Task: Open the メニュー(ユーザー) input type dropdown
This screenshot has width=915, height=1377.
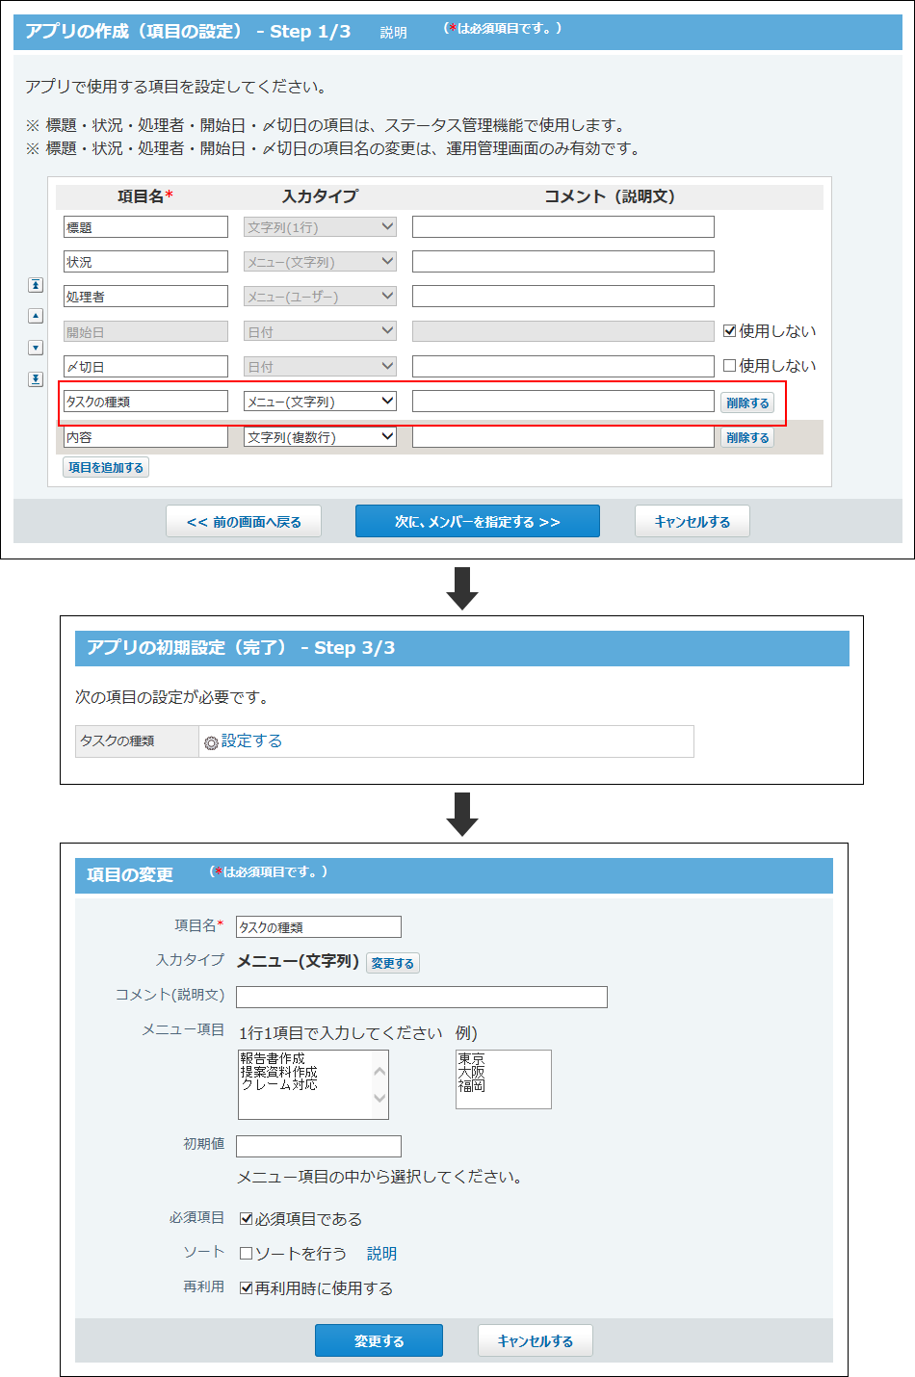Action: click(x=320, y=297)
